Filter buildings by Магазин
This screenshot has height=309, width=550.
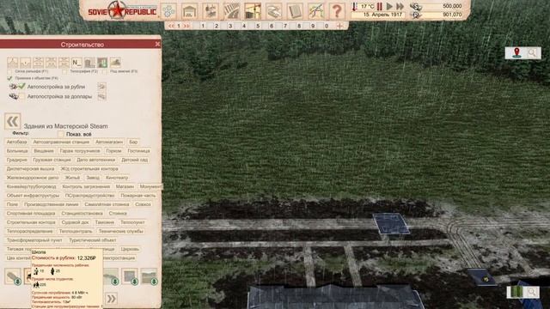[x=125, y=187]
